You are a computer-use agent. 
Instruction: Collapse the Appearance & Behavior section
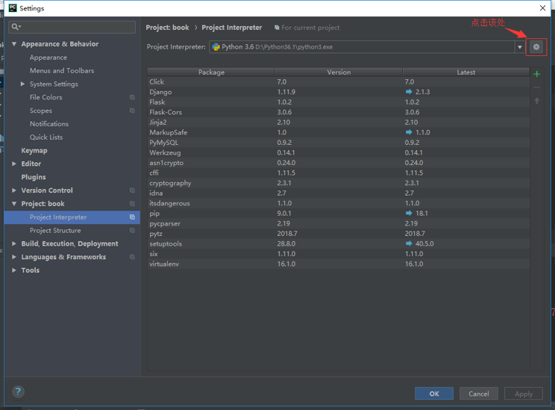(x=14, y=44)
